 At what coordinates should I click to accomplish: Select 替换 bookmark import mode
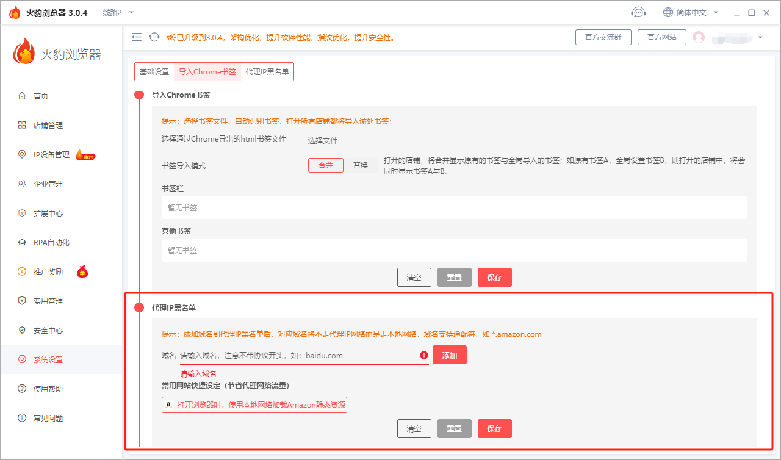(x=361, y=165)
